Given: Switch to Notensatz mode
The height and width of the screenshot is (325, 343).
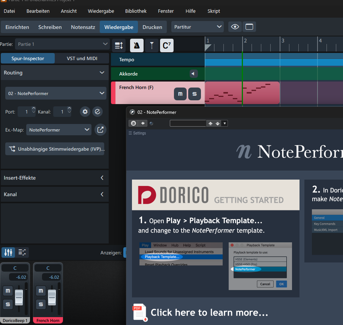Looking at the screenshot, I should pyautogui.click(x=83, y=27).
